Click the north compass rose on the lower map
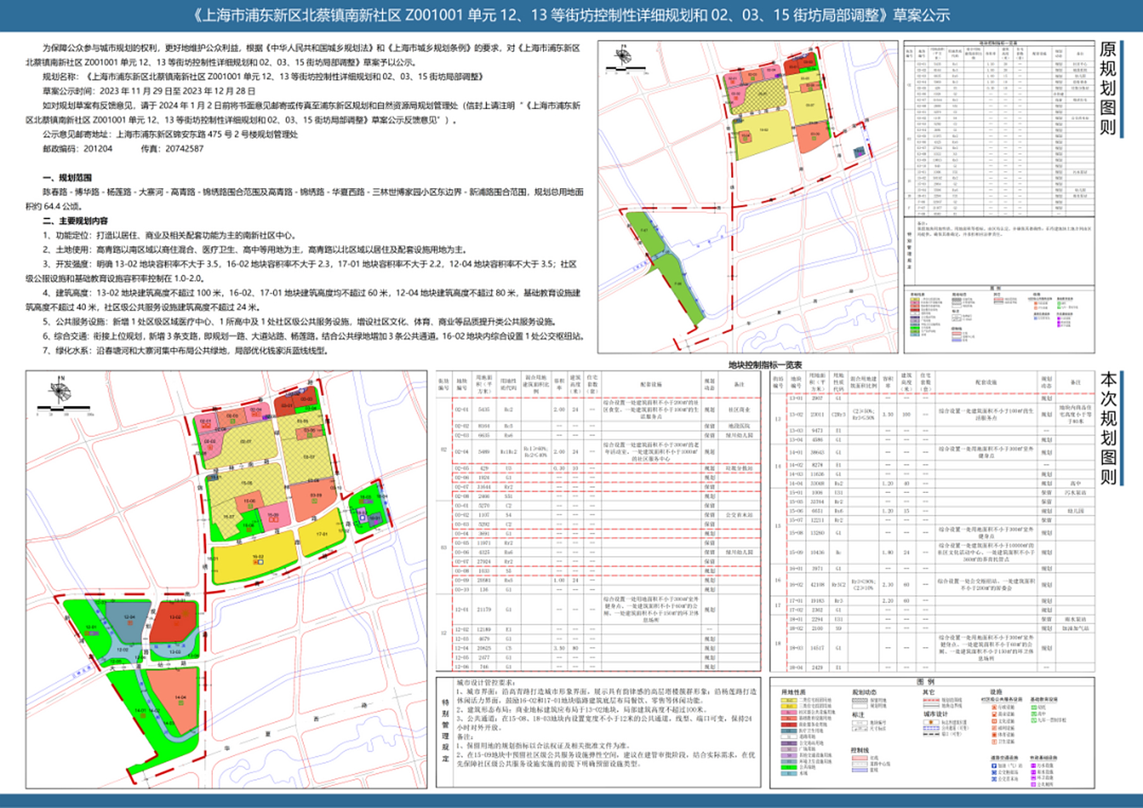1143x808 pixels. click(x=59, y=390)
